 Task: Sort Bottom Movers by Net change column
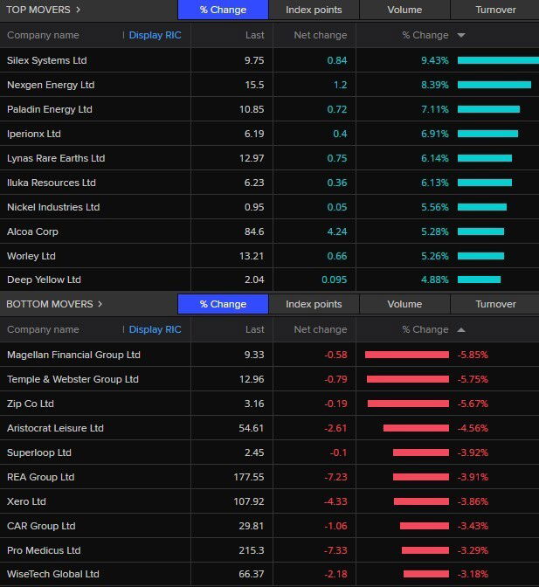point(320,330)
